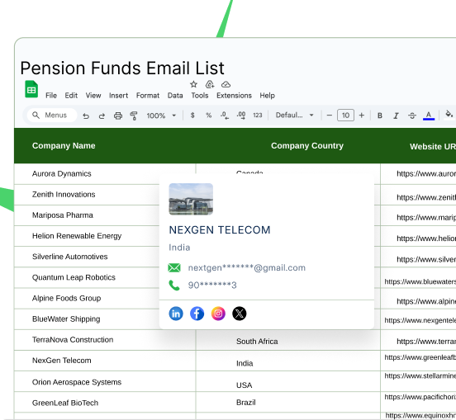Open the 123 number format menu
Screen dimensions: 456x420
(x=258, y=116)
